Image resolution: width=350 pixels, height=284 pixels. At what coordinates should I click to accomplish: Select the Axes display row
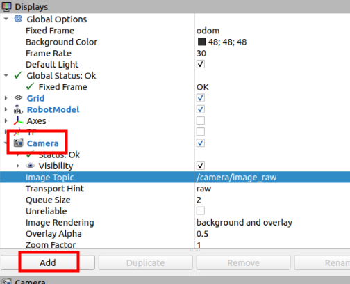[36, 120]
